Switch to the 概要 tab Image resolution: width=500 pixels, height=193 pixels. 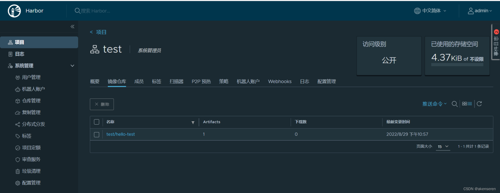pos(95,81)
